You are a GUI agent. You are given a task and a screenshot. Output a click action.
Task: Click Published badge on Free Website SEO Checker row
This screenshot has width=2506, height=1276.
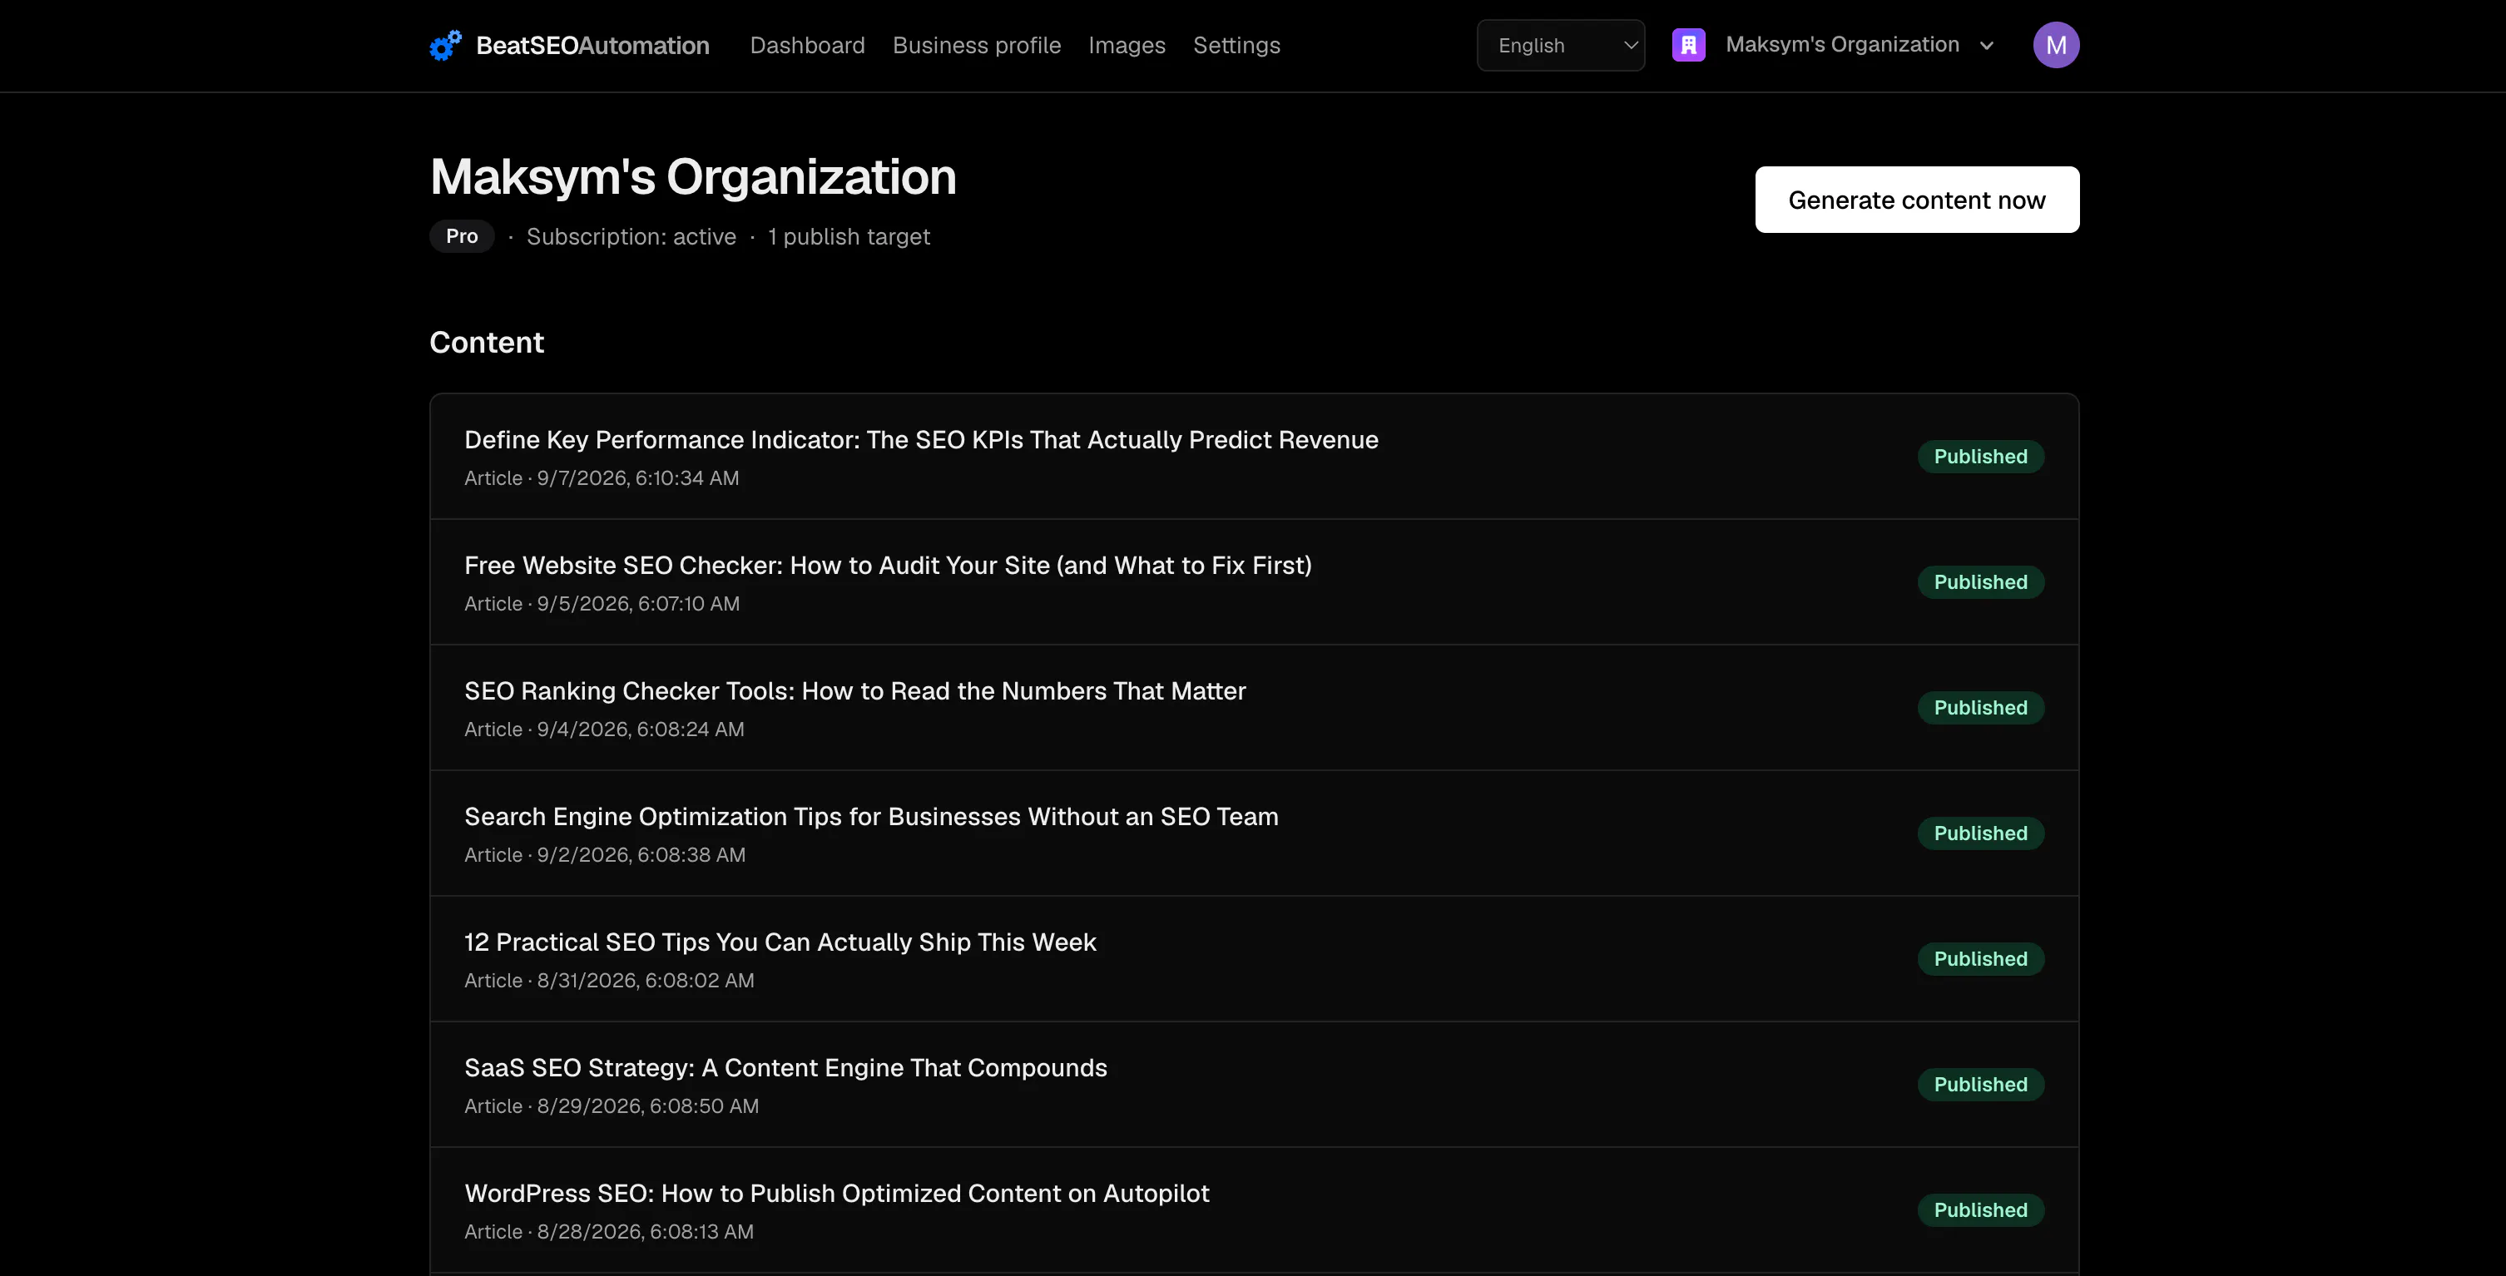click(1979, 581)
